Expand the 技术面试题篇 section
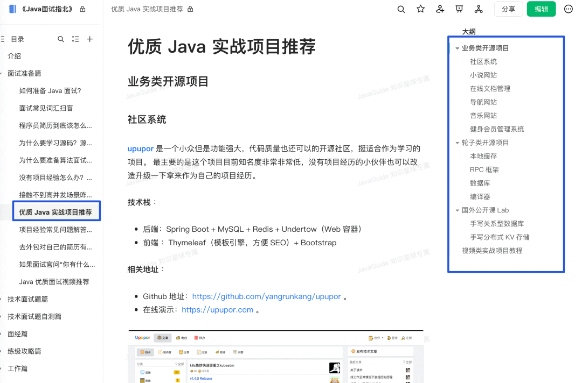This screenshot has width=582, height=383. point(2,299)
